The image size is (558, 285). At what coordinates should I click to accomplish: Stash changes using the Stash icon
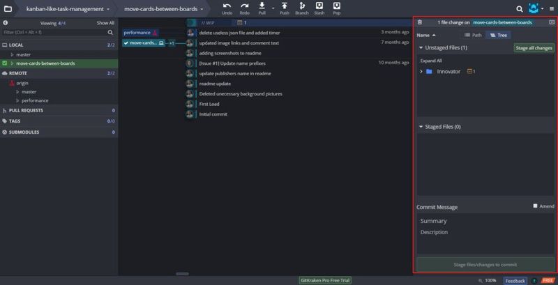point(319,6)
